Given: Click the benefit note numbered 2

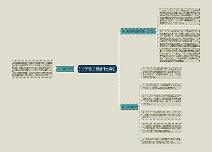Looking at the screenshot, I should coord(162,87).
